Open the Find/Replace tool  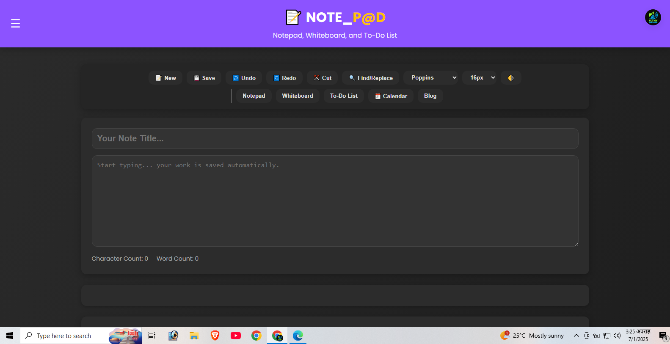(370, 78)
